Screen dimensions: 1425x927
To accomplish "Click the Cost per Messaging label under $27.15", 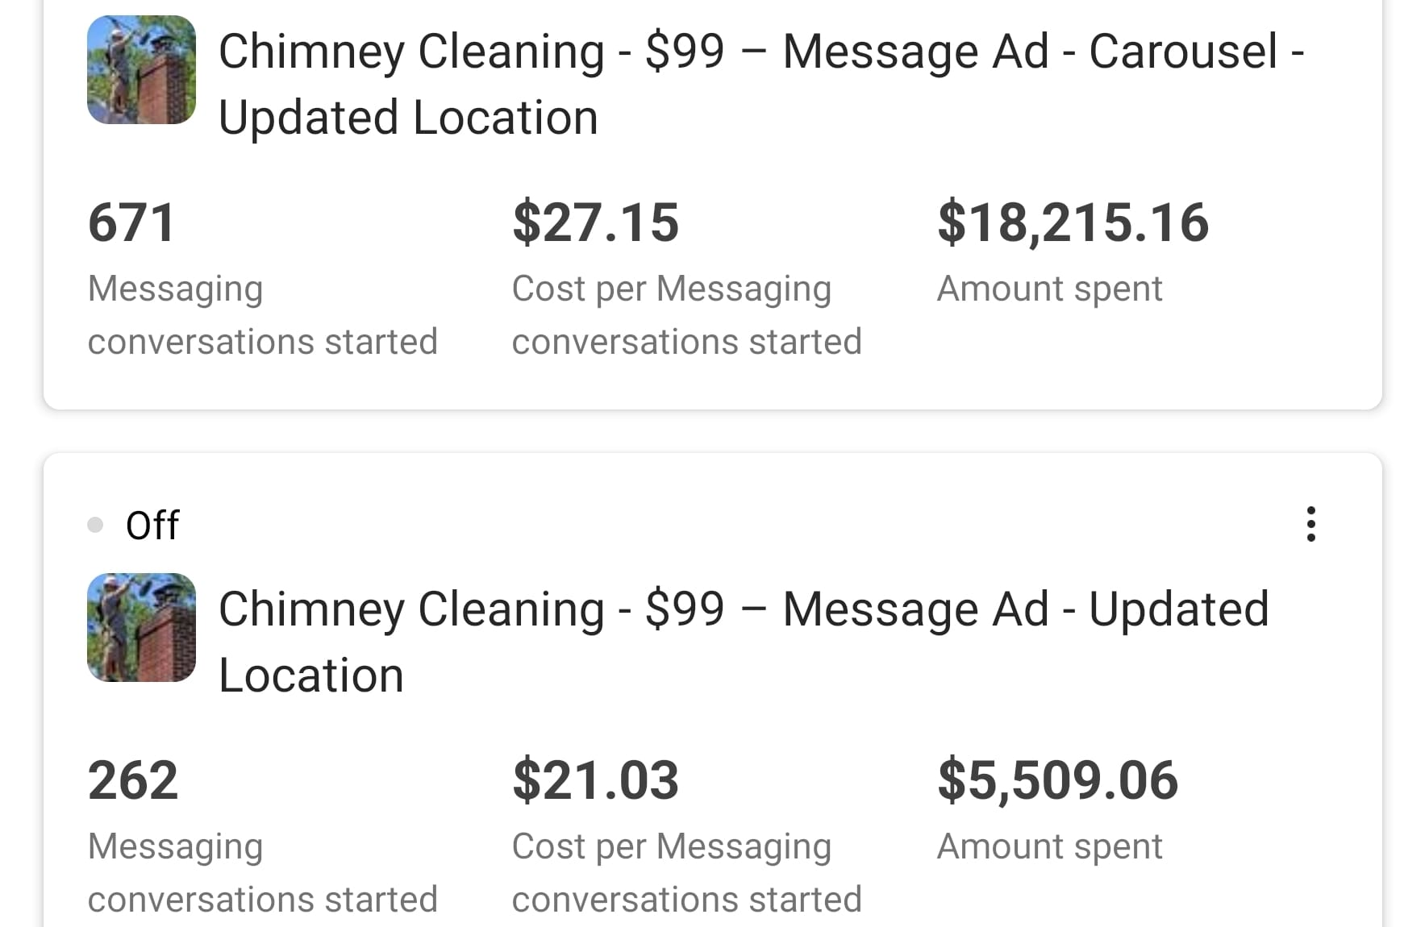I will click(686, 315).
